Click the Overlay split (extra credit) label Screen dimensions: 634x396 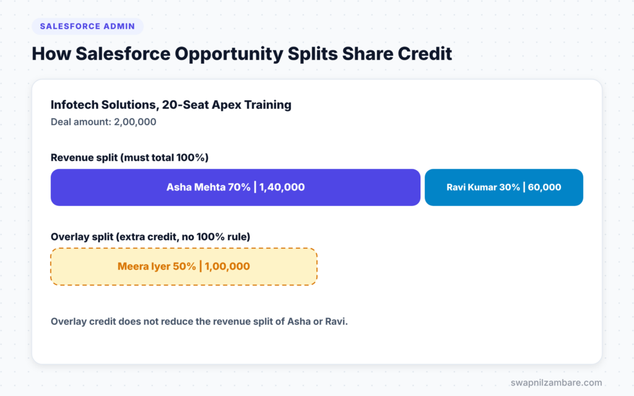pyautogui.click(x=150, y=236)
